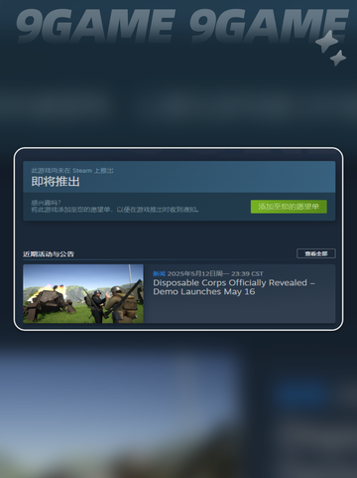Click the burning mech walker in the thumbnail
This screenshot has height=478, width=357.
pyautogui.click(x=50, y=300)
